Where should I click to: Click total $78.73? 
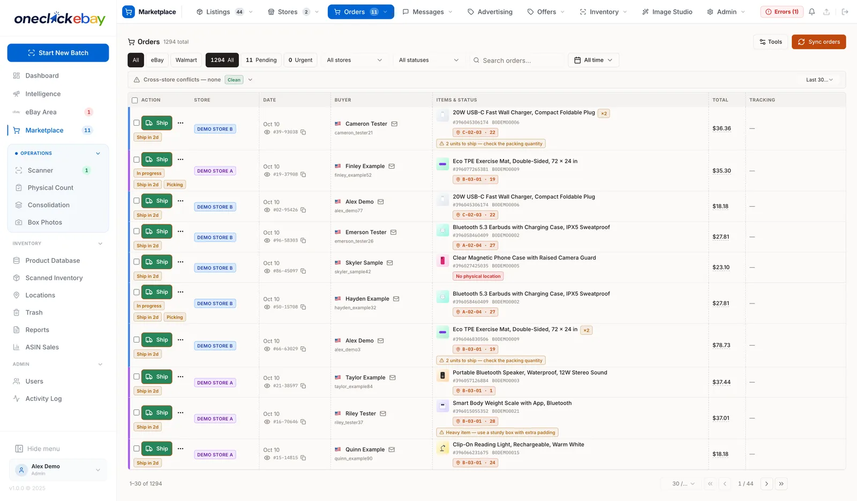[x=721, y=345]
